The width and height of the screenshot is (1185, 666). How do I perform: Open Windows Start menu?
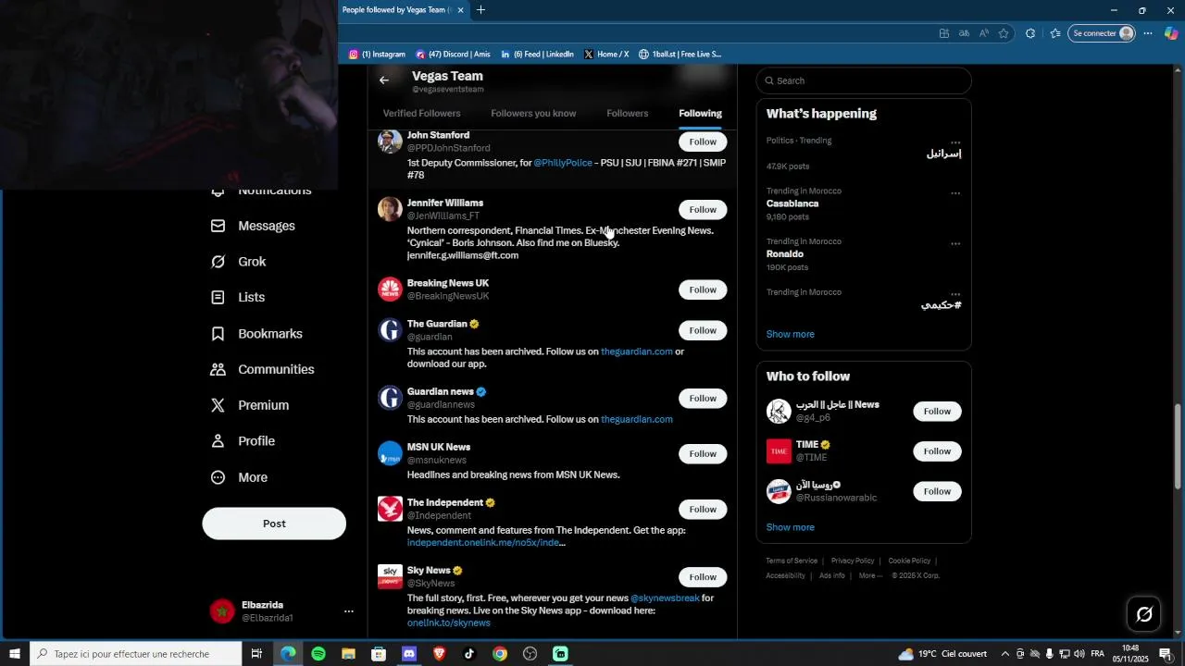(15, 654)
